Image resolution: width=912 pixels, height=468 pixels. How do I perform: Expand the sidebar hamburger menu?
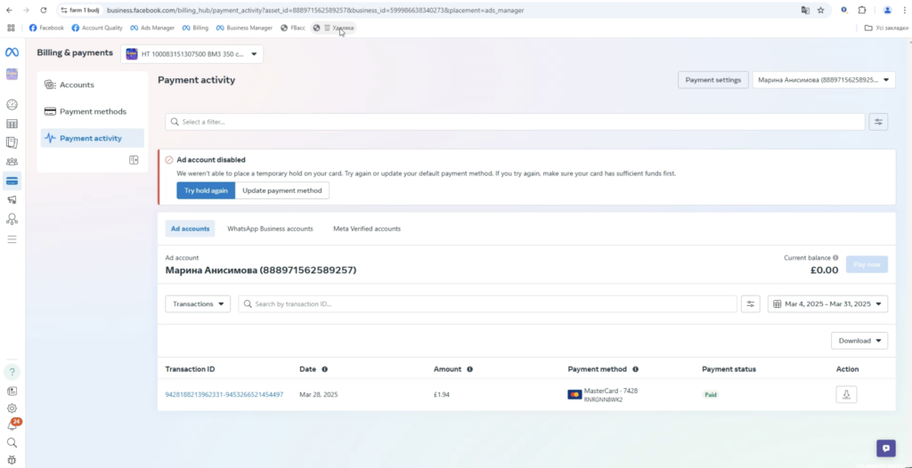12,239
